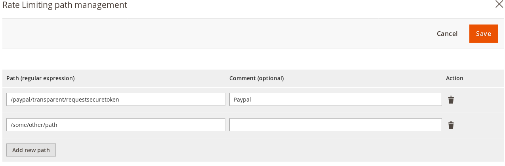Image resolution: width=505 pixels, height=166 pixels.
Task: Dismiss the dialog with the X icon
Action: 499,4
